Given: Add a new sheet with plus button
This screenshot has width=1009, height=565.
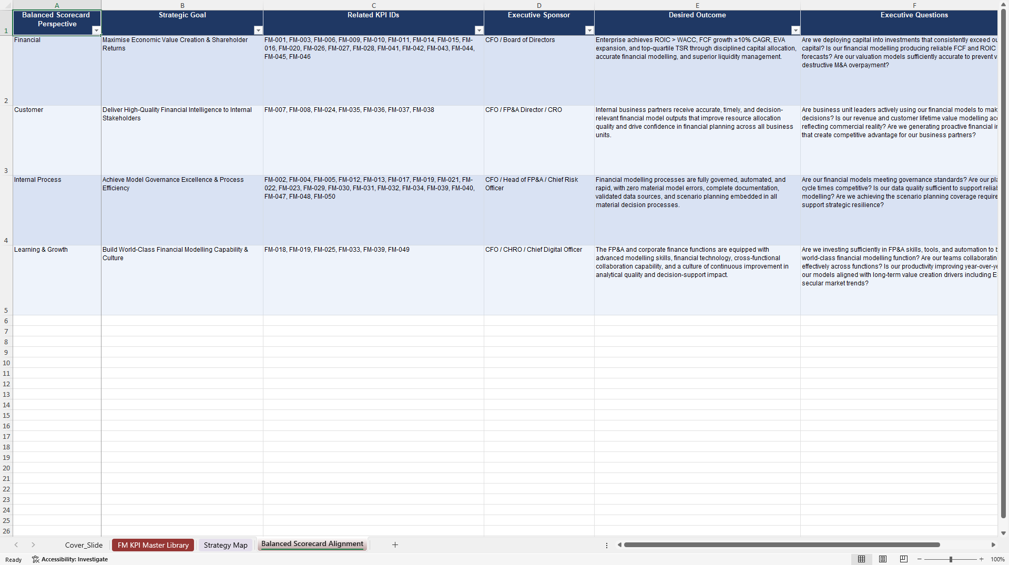Looking at the screenshot, I should pyautogui.click(x=395, y=545).
